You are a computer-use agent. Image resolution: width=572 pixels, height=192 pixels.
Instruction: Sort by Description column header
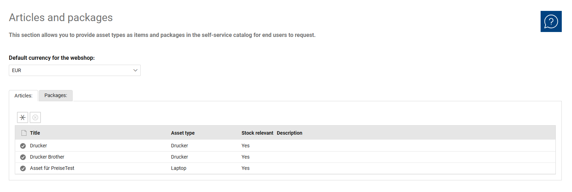[290, 133]
